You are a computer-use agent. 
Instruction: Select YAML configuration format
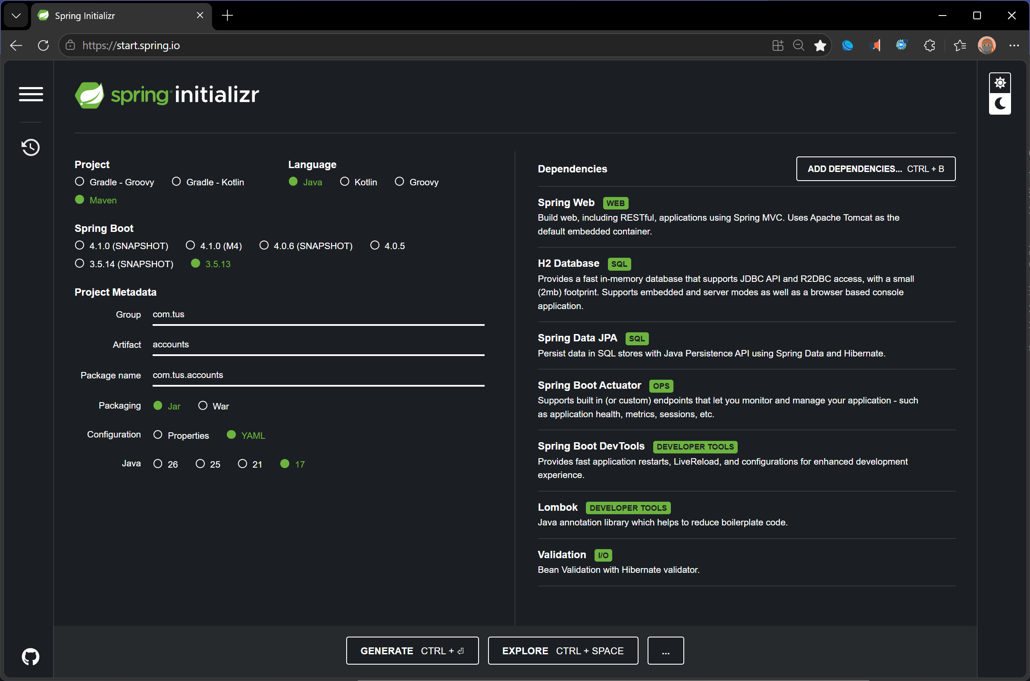246,435
